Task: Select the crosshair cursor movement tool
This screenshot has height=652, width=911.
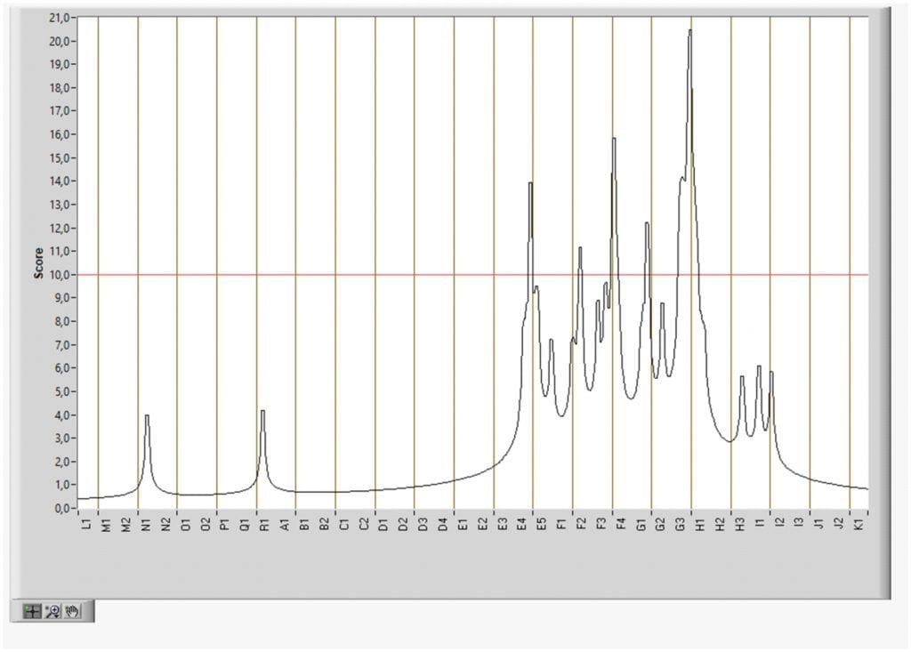Action: 32,611
